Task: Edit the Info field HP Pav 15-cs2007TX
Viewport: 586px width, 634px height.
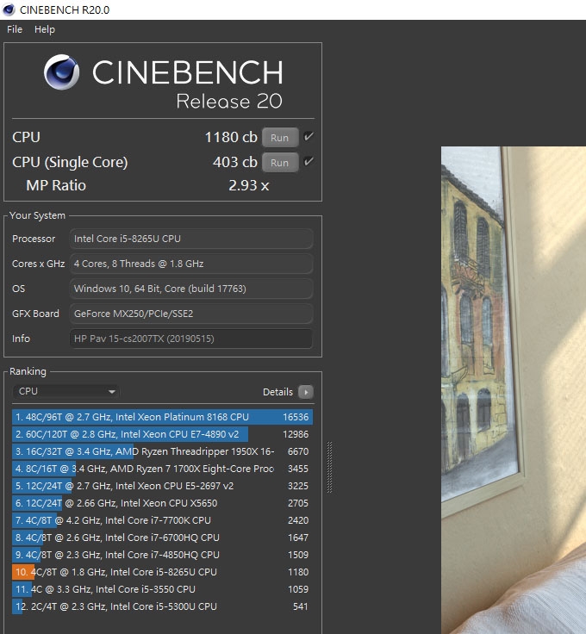Action: (x=191, y=339)
